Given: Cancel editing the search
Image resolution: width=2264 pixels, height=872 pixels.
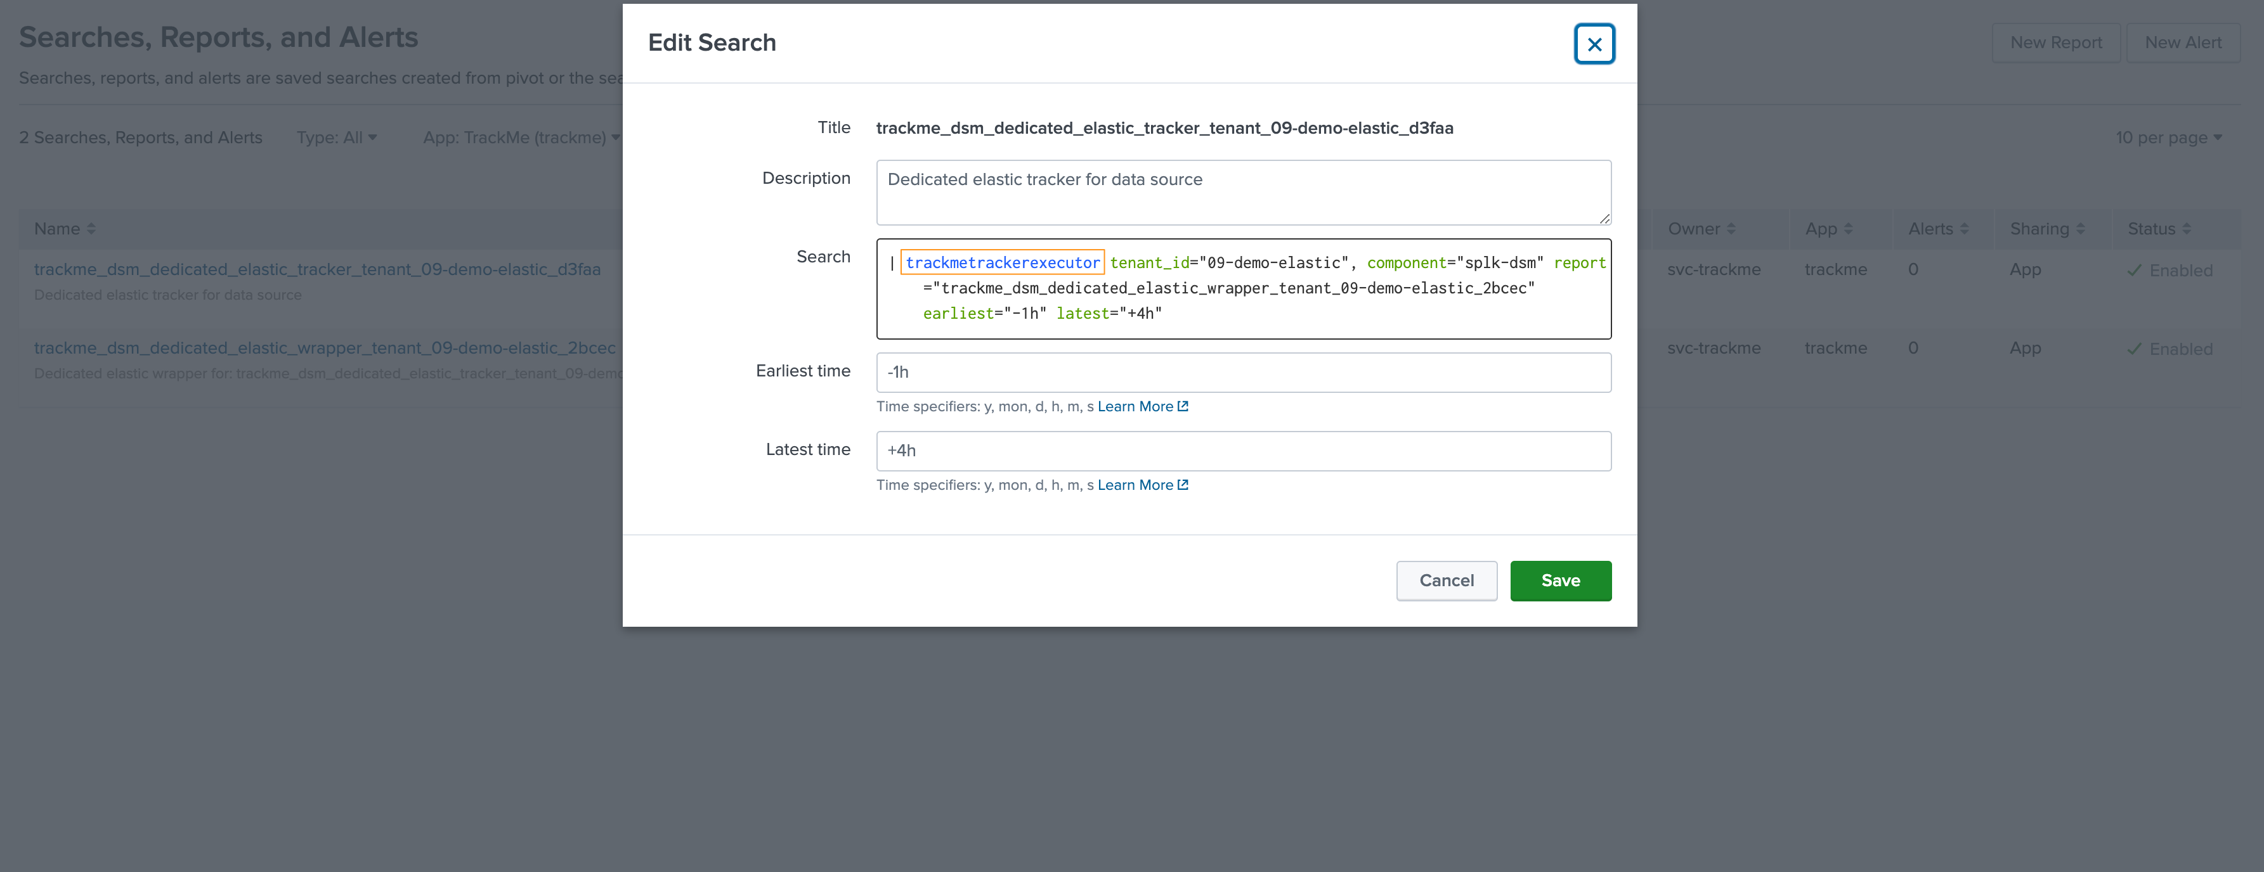Looking at the screenshot, I should tap(1446, 580).
